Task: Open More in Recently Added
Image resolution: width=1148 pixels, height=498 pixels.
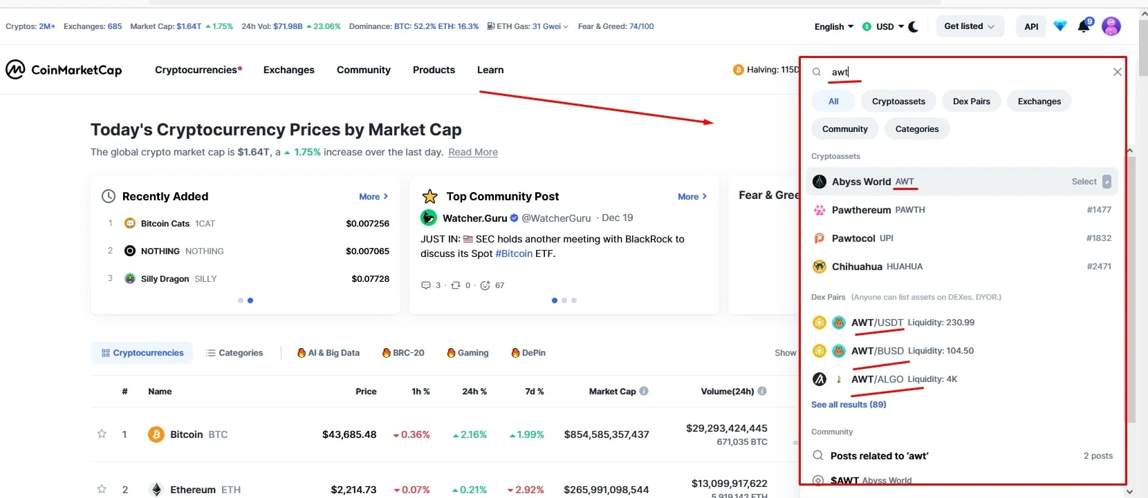Action: (x=373, y=197)
